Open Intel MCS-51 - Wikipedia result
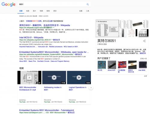Viewport: 150px width, 114px height. [x=31, y=37]
